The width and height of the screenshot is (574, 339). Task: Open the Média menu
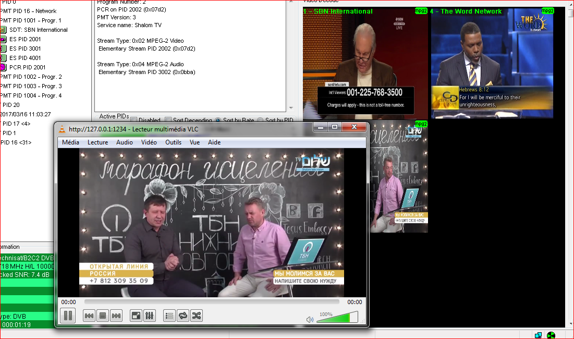pos(70,142)
